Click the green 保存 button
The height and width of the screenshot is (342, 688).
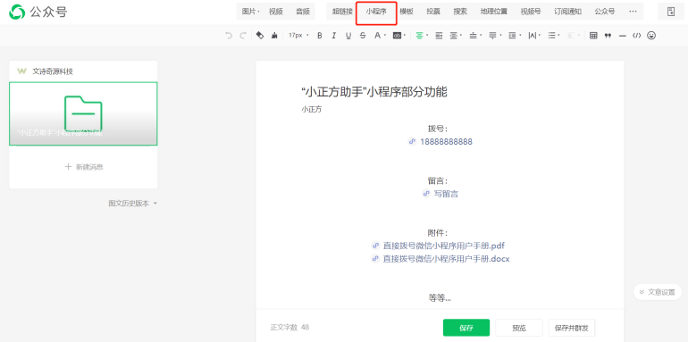[466, 328]
